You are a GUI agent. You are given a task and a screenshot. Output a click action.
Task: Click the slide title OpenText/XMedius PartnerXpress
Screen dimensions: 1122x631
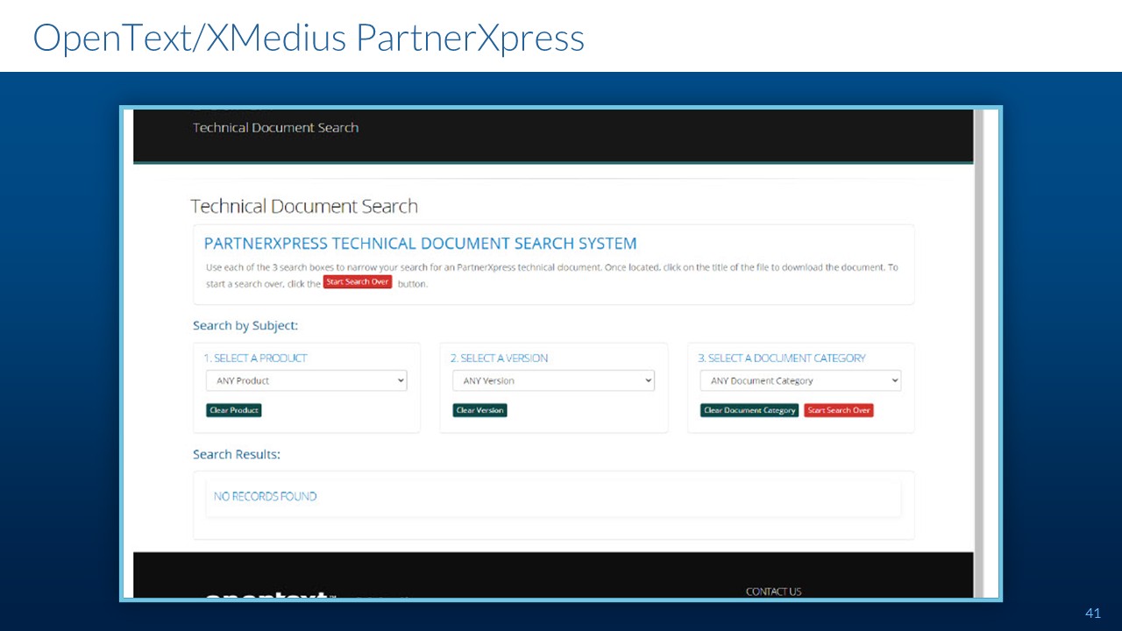tap(309, 38)
